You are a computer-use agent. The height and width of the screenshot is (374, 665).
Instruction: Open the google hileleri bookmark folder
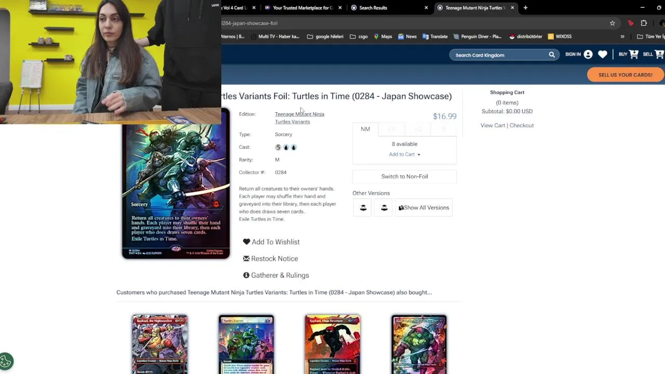tap(325, 36)
